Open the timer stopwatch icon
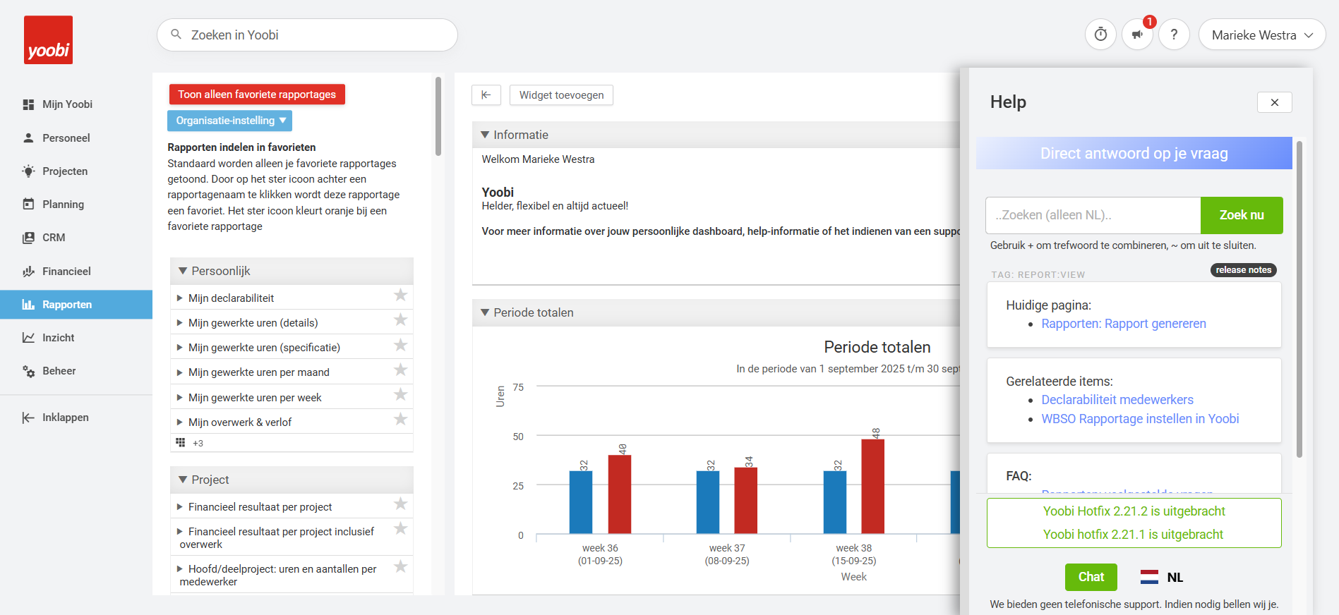The image size is (1339, 615). (1100, 35)
